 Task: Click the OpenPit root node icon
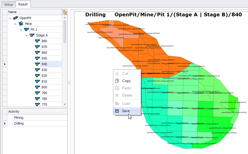[16, 18]
